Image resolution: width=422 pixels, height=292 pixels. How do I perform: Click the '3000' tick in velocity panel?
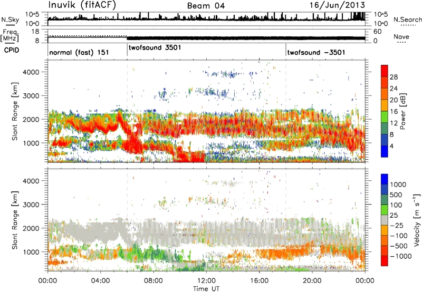point(31,205)
